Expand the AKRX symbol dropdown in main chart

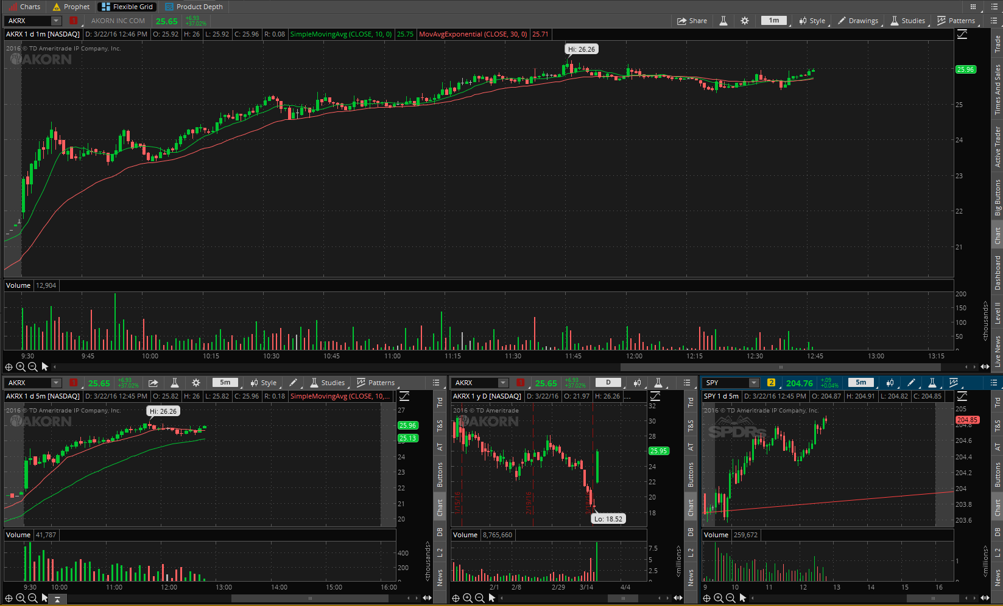coord(56,21)
